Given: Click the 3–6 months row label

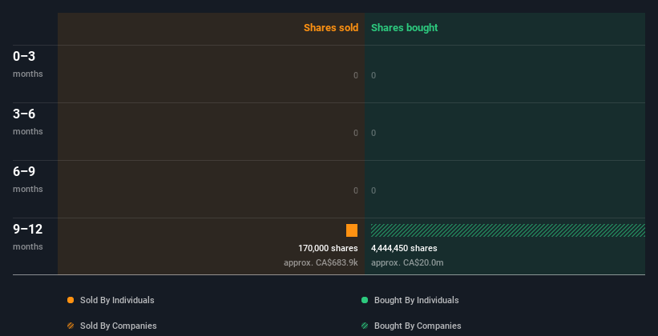Looking at the screenshot, I should pos(28,122).
